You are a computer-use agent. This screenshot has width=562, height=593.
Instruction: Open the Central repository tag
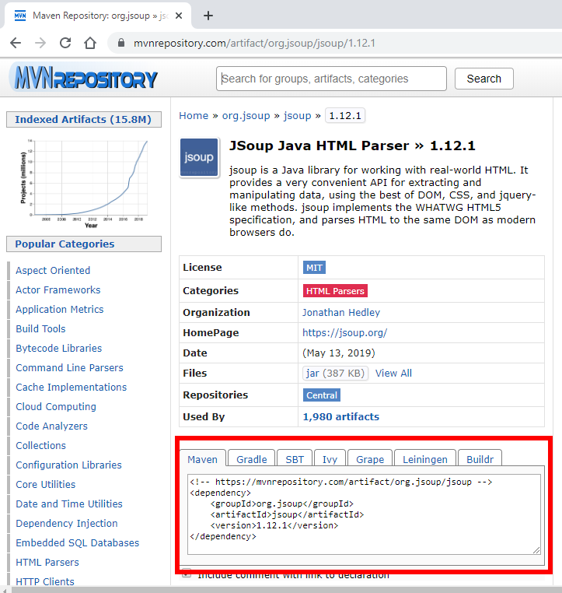pyautogui.click(x=321, y=395)
